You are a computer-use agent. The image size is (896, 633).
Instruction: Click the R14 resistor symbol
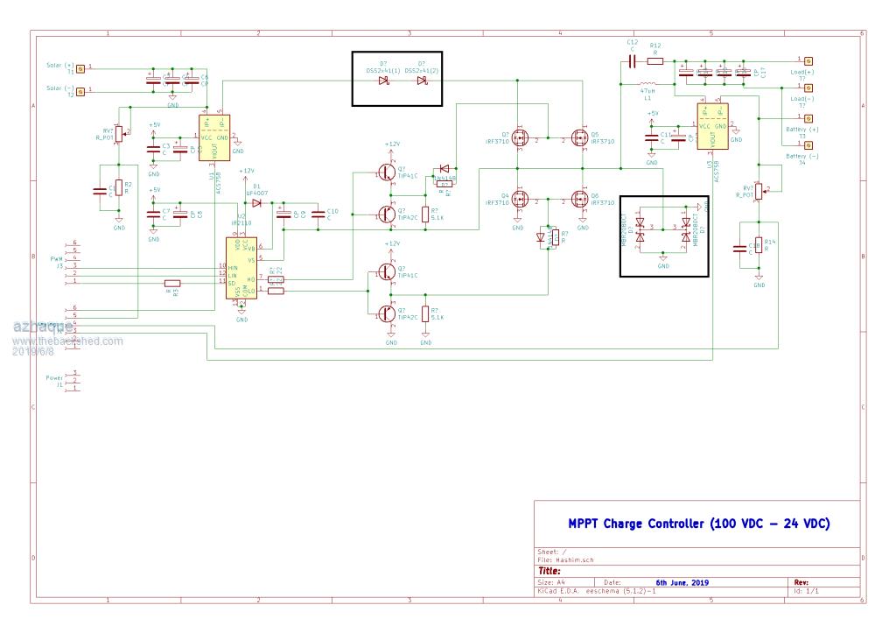tap(759, 248)
